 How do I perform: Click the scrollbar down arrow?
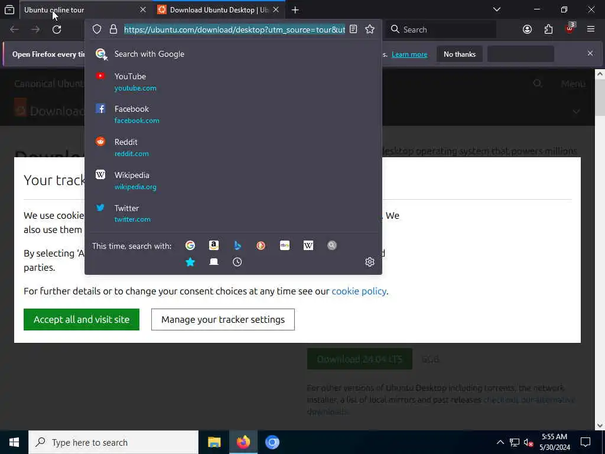click(600, 426)
